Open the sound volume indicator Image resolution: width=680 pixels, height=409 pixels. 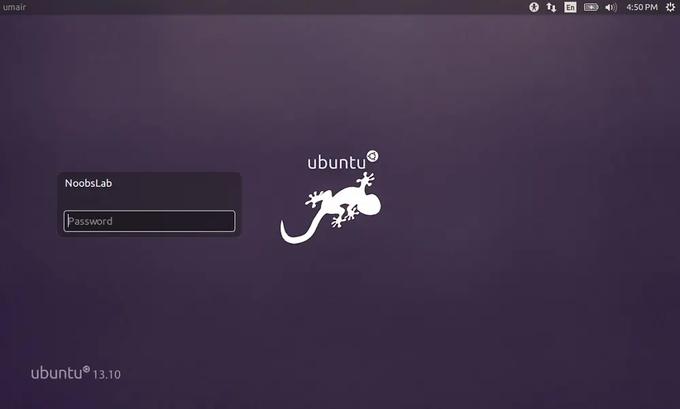pos(611,7)
